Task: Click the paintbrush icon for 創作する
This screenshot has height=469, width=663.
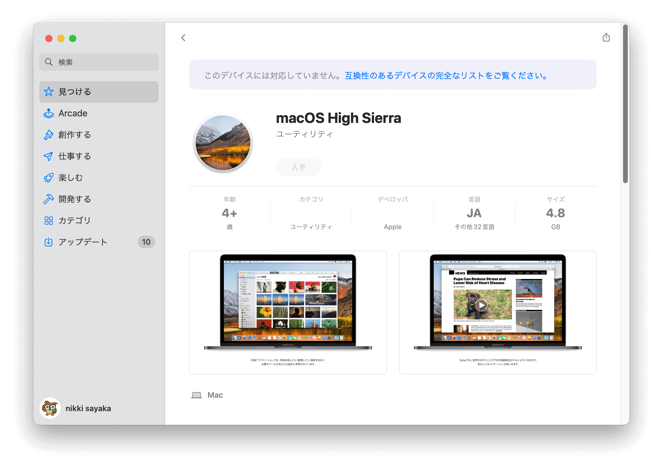Action: [x=49, y=135]
